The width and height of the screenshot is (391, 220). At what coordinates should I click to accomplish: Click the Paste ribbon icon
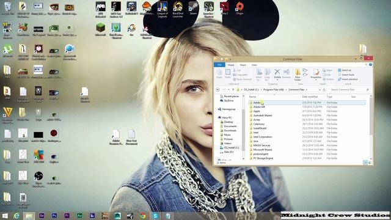click(228, 74)
